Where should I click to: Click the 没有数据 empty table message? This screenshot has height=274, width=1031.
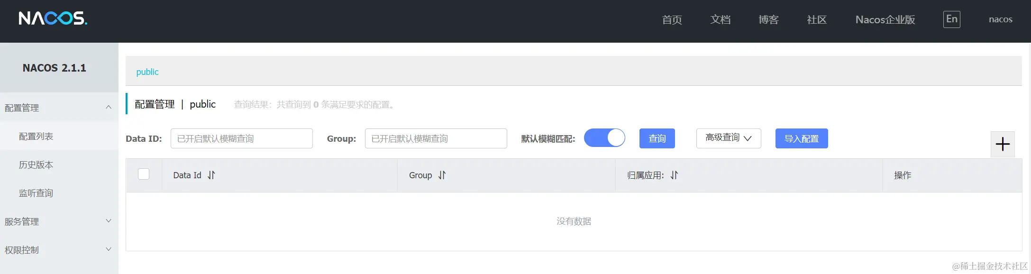click(574, 221)
